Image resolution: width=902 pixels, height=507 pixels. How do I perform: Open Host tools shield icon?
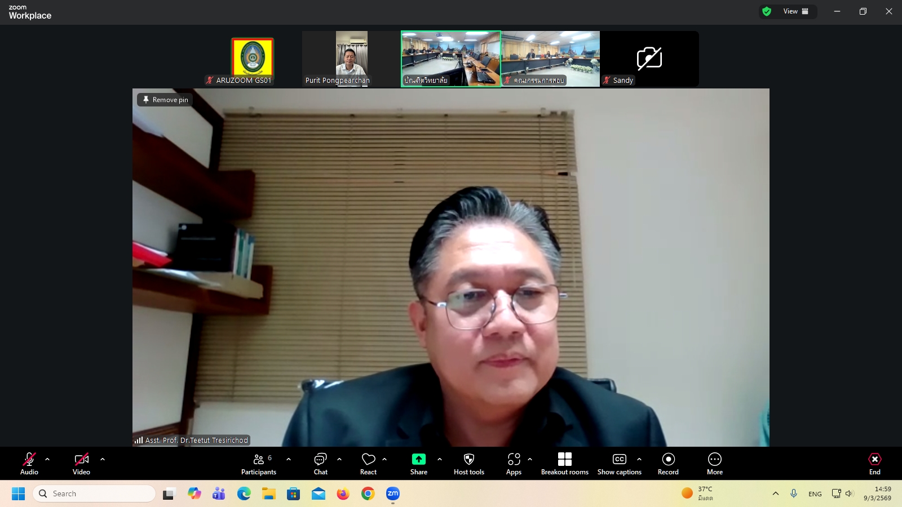tap(468, 464)
